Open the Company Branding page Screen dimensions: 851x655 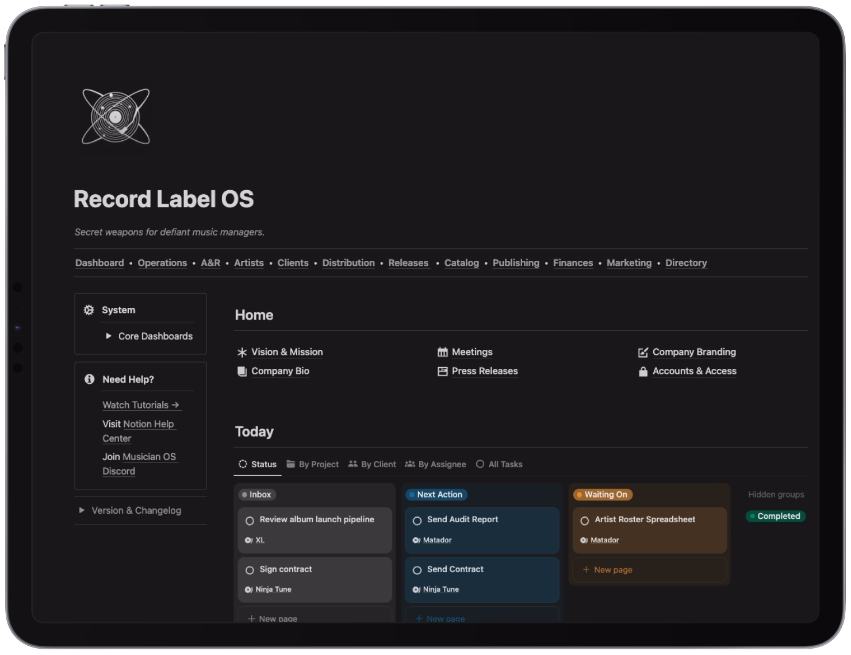(694, 352)
